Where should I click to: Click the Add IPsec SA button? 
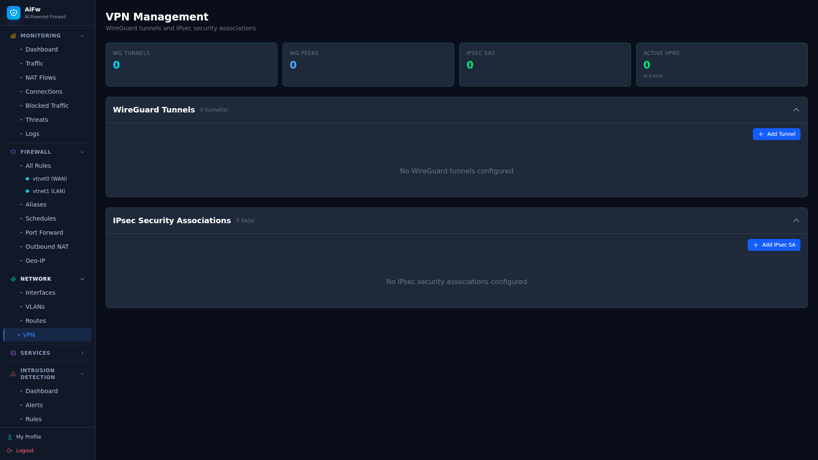tap(774, 245)
